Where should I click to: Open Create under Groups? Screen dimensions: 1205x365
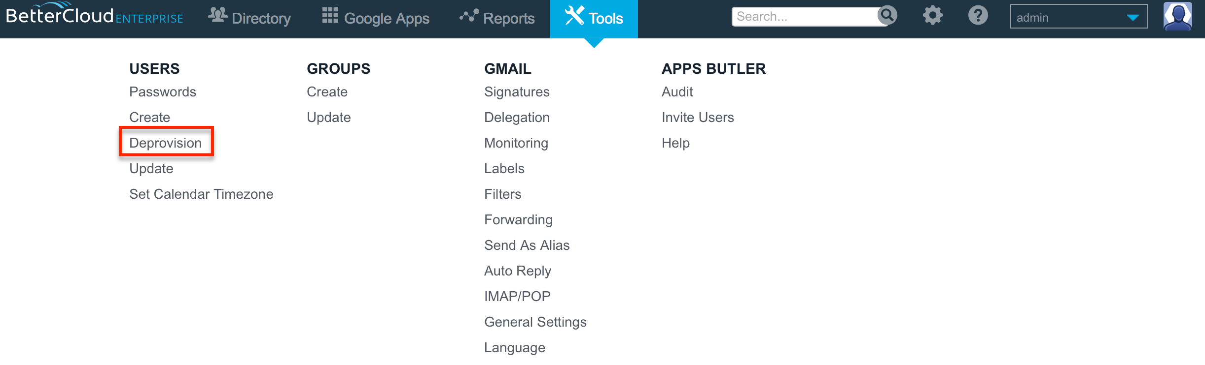327,91
